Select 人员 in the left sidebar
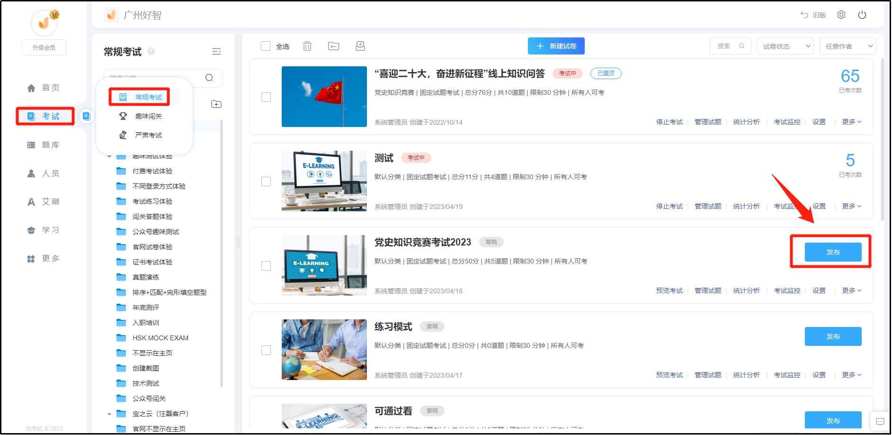The image size is (892, 435). 44,173
